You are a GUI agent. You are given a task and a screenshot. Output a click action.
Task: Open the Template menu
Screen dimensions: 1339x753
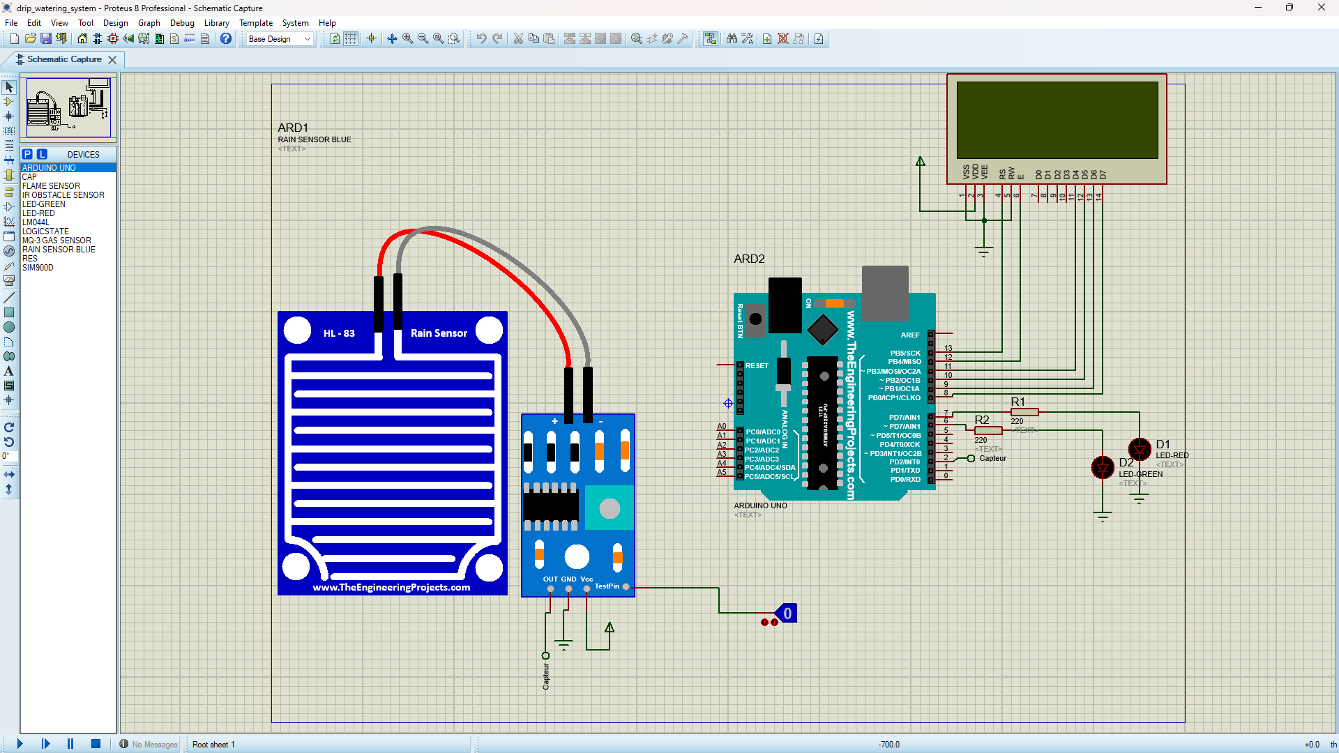point(256,23)
